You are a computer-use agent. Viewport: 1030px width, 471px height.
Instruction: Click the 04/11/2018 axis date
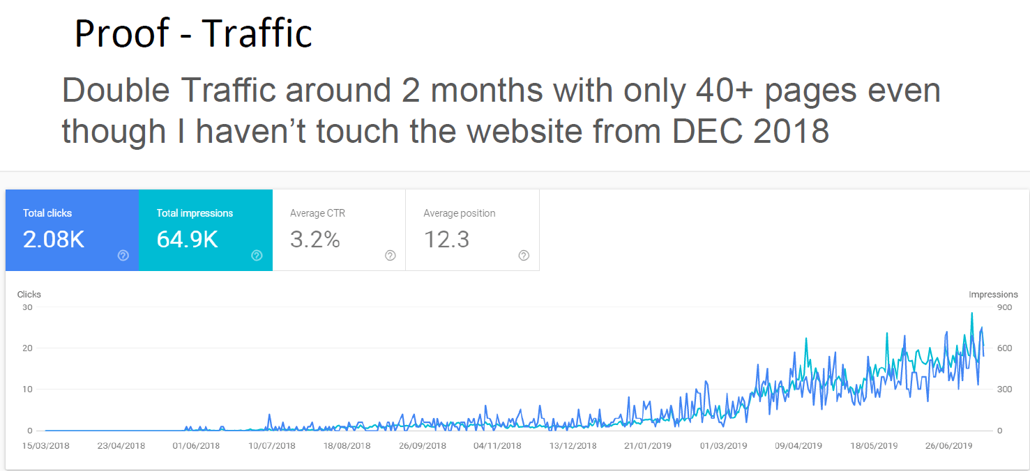coord(497,446)
